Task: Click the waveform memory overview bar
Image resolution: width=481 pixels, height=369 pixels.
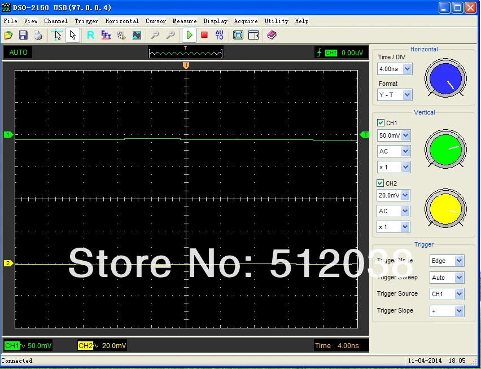Action: [186, 52]
